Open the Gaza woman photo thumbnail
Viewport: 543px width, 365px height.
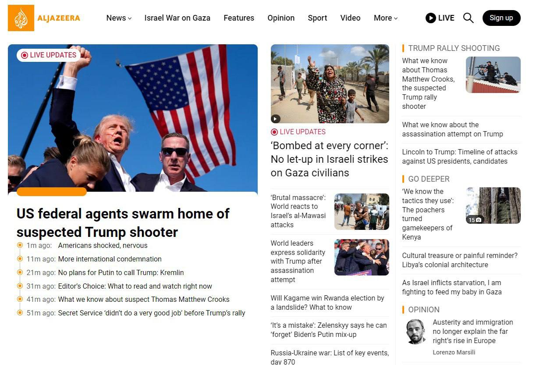[x=330, y=84]
